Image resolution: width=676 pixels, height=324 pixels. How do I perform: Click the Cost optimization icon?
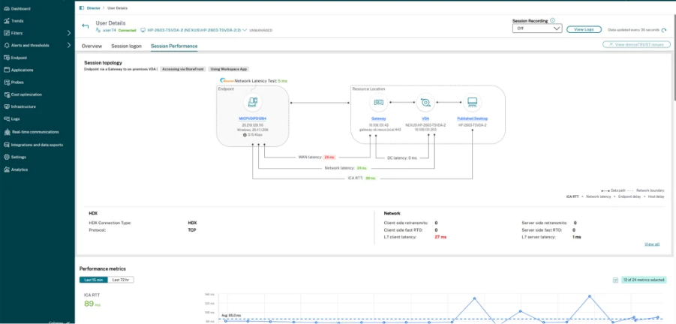[7, 94]
